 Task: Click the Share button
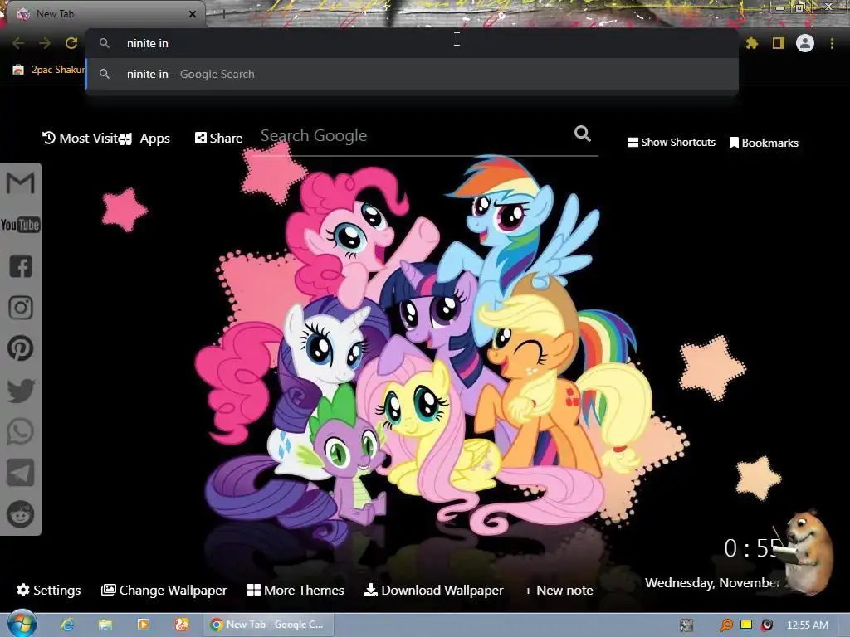(x=218, y=139)
